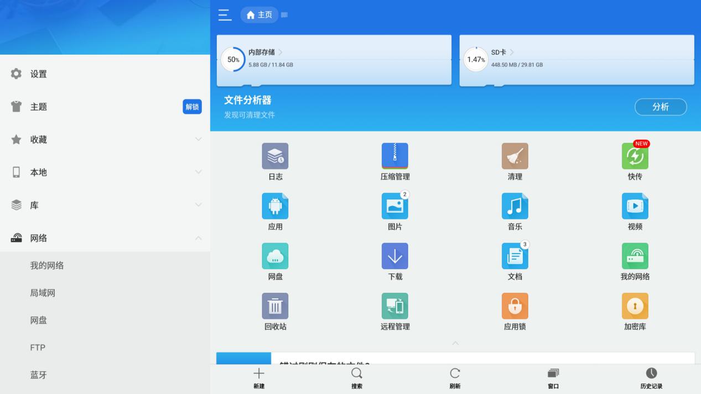Open 我的网络 icon in the grid
Screen dimensions: 701x394
pos(635,256)
